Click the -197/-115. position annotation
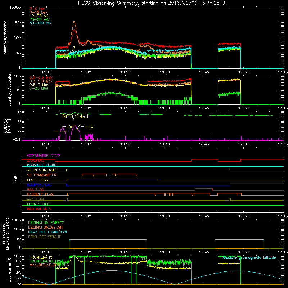Viewport: 288px width, 288px height. click(78, 126)
